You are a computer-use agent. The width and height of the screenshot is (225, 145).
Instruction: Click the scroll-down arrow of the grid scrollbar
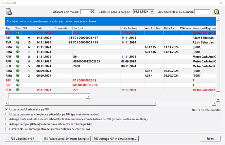coord(218,100)
